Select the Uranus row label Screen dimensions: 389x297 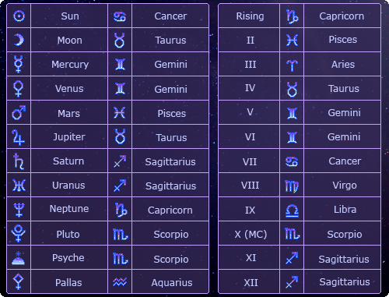(68, 186)
